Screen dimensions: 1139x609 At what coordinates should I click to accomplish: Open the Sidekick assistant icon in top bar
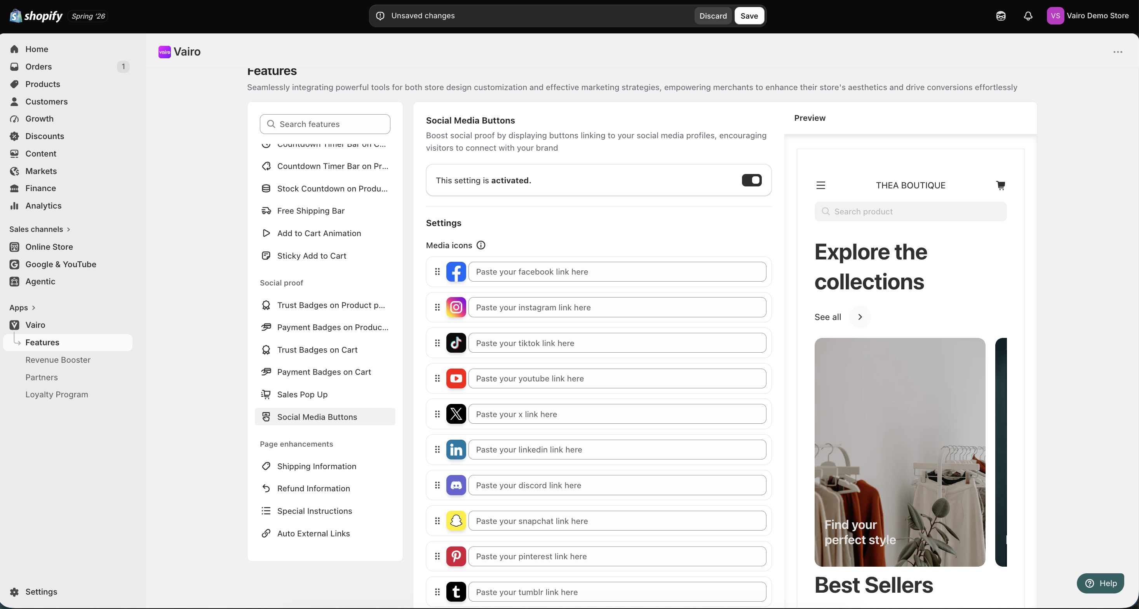coord(1001,16)
